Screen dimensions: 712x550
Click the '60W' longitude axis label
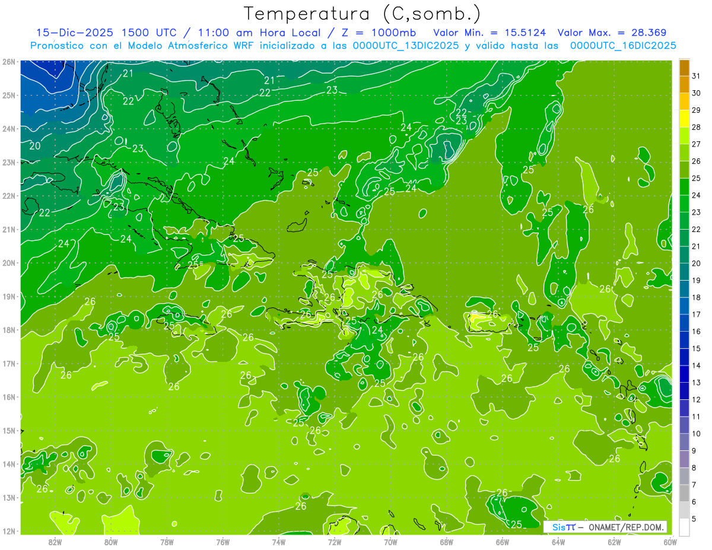pos(670,542)
